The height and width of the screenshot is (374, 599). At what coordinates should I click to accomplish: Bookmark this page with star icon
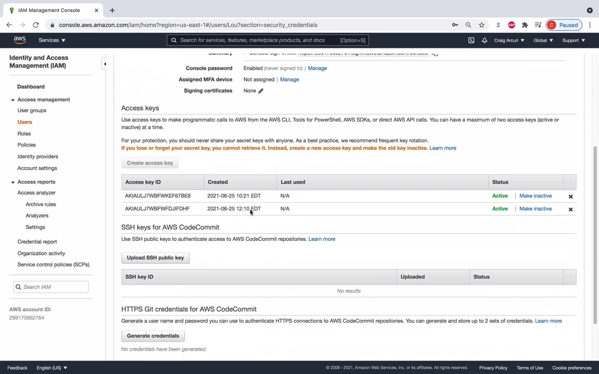pyautogui.click(x=481, y=25)
